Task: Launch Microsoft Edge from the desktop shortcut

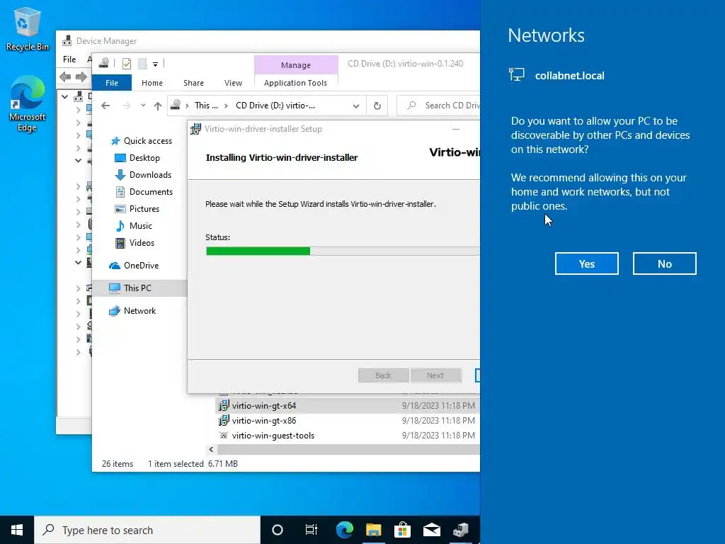Action: point(28,103)
